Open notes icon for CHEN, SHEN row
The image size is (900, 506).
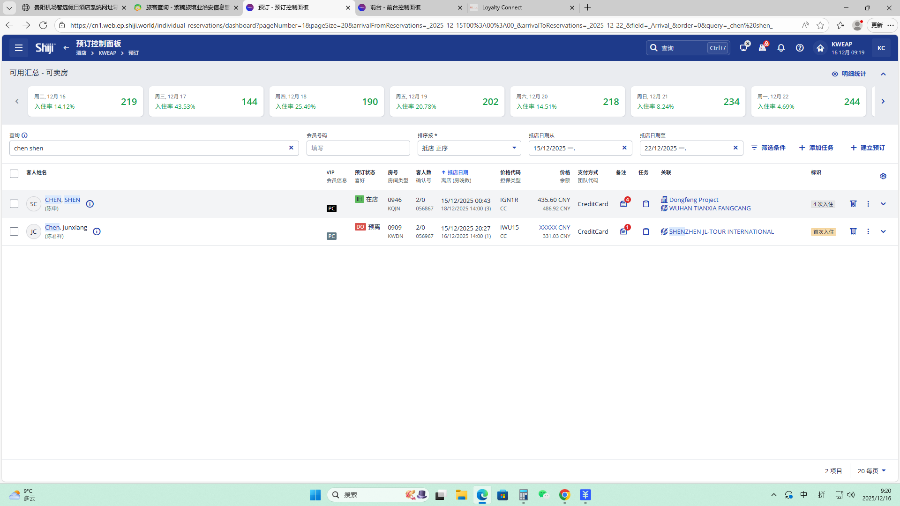(x=623, y=204)
